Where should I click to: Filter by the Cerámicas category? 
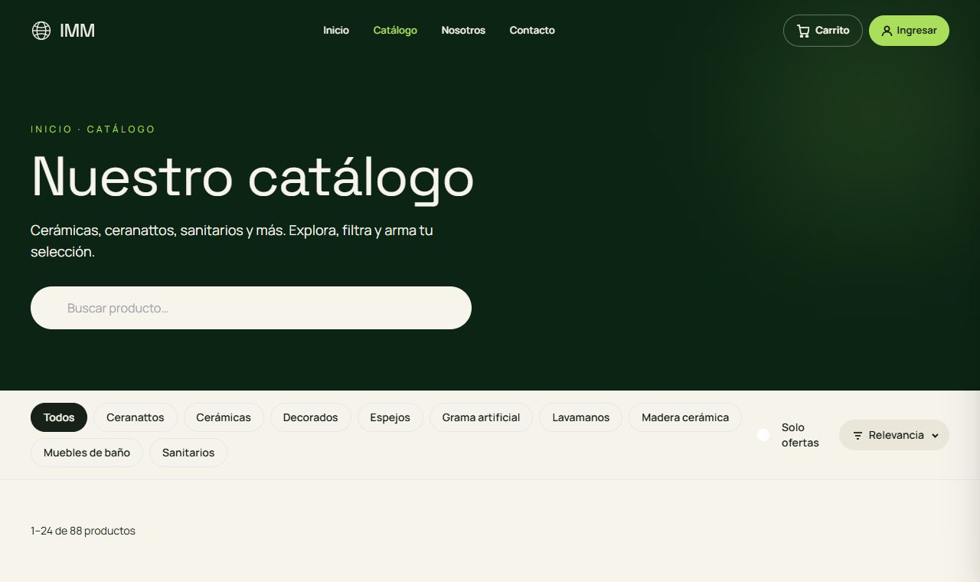pos(224,417)
